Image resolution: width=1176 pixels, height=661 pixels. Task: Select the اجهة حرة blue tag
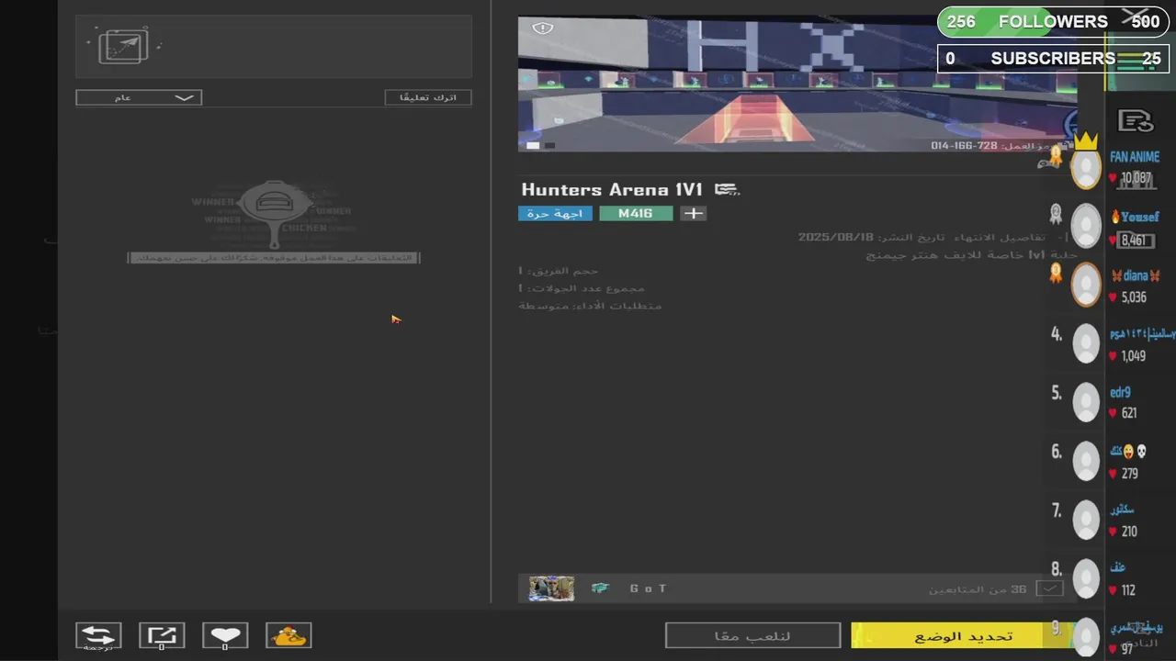[x=555, y=213]
